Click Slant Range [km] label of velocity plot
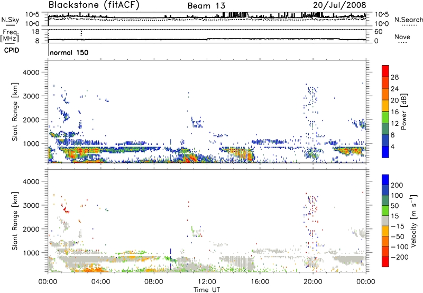 point(15,221)
